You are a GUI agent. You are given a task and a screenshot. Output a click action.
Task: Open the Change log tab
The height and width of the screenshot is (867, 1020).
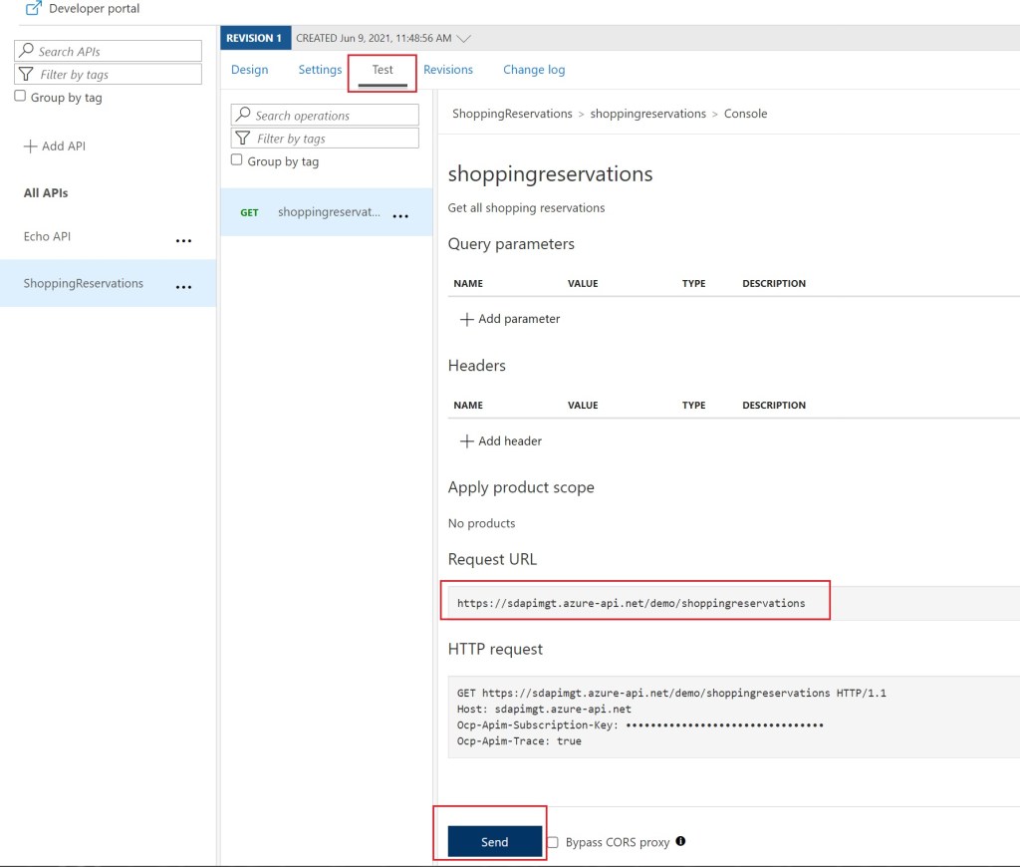click(x=534, y=70)
